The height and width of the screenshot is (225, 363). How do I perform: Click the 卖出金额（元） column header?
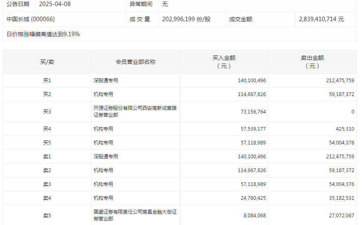click(x=312, y=62)
